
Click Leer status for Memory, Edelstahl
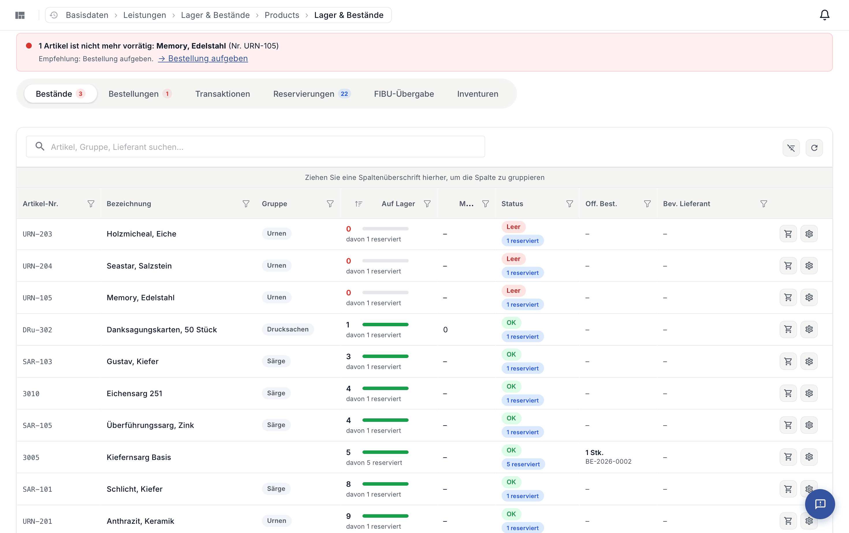tap(513, 290)
